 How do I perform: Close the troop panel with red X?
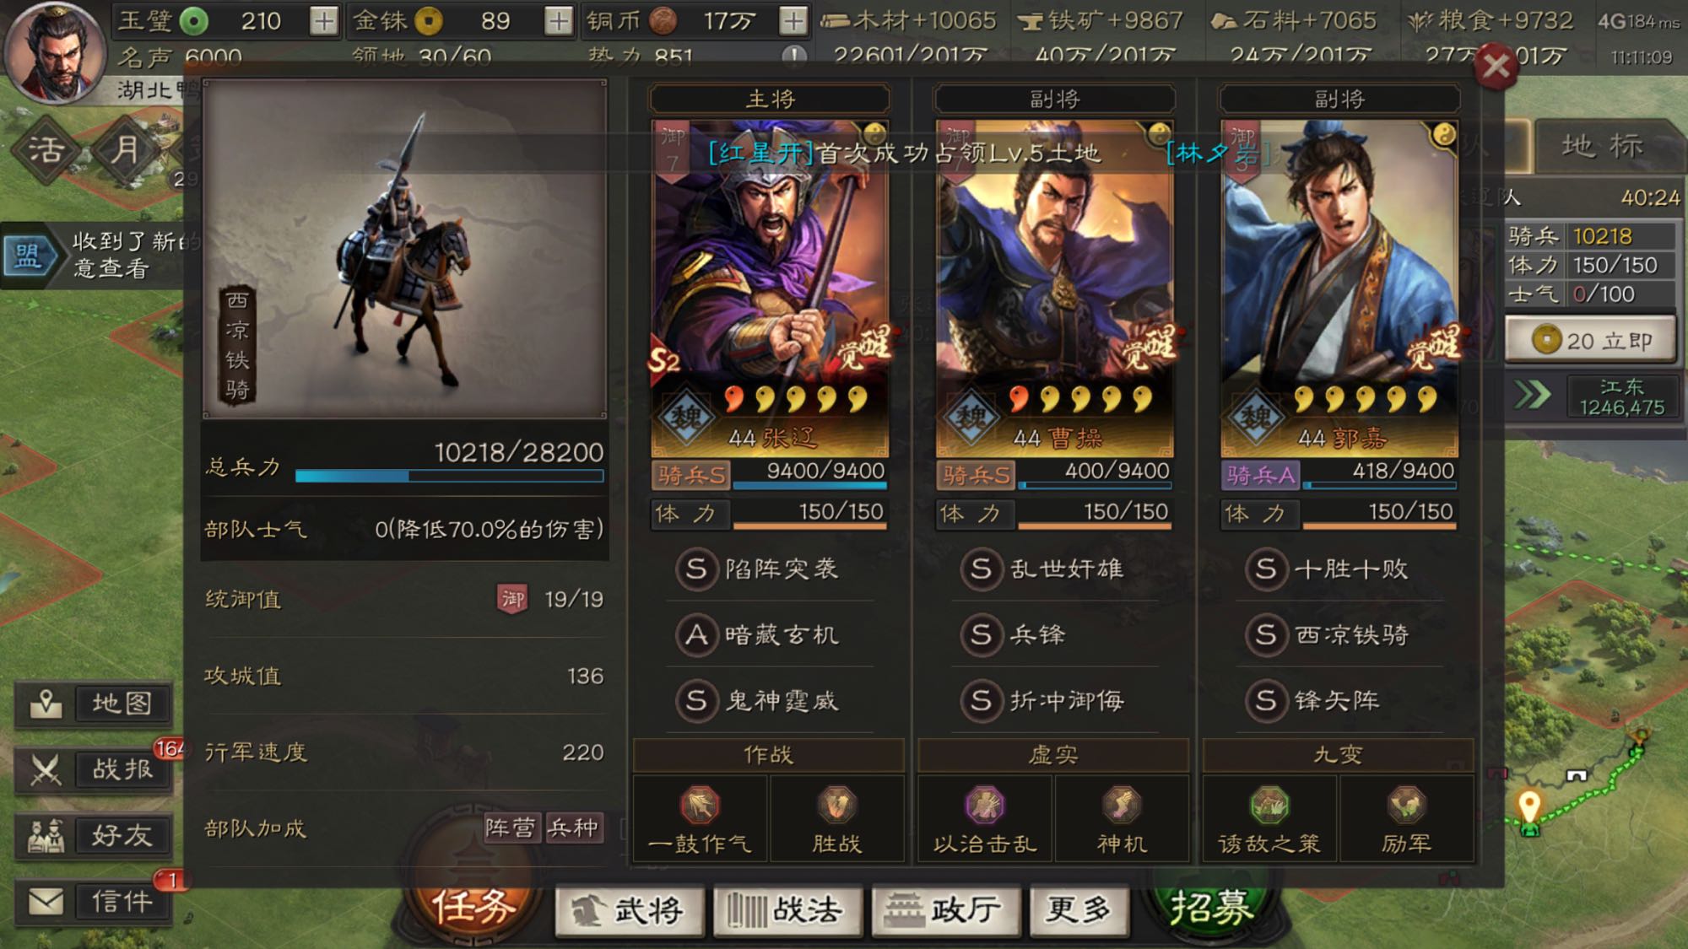click(1496, 66)
